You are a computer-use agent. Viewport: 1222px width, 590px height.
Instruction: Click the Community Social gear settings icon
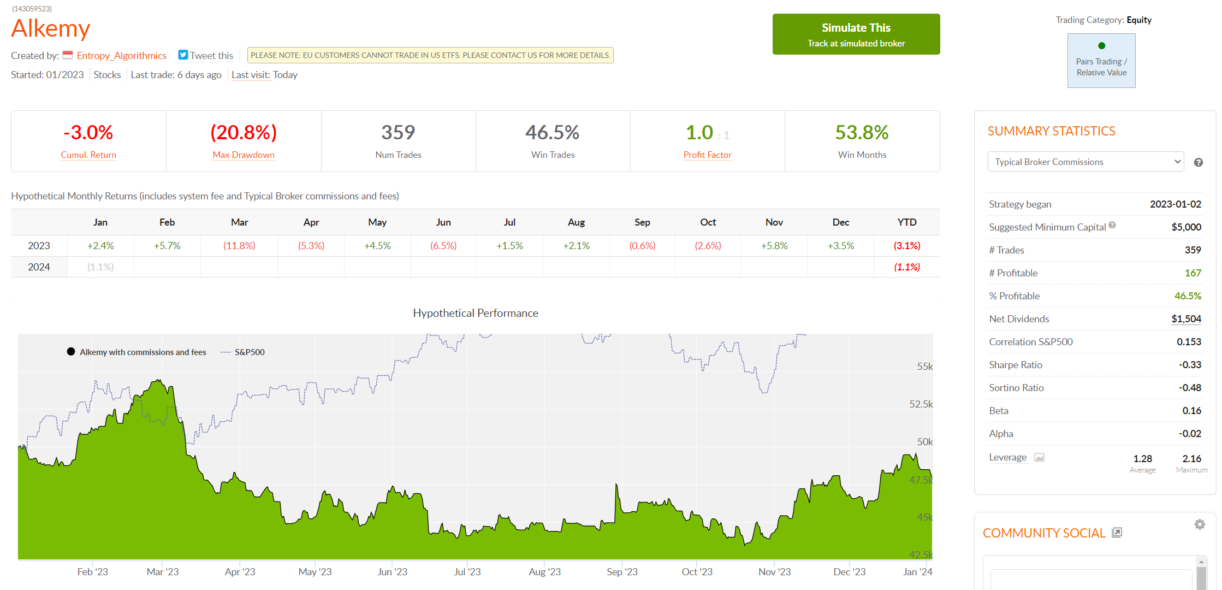coord(1200,524)
